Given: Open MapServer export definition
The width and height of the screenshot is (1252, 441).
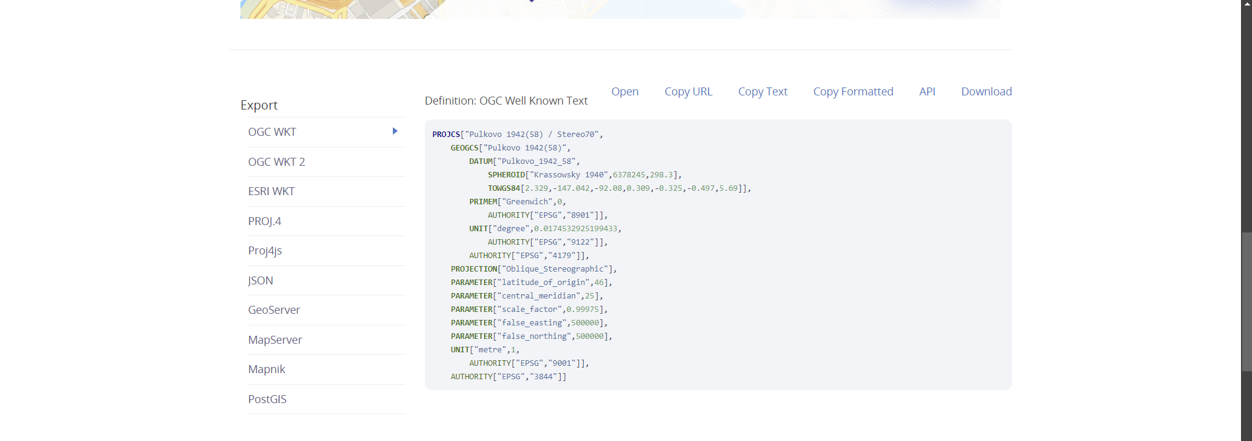Looking at the screenshot, I should (275, 340).
